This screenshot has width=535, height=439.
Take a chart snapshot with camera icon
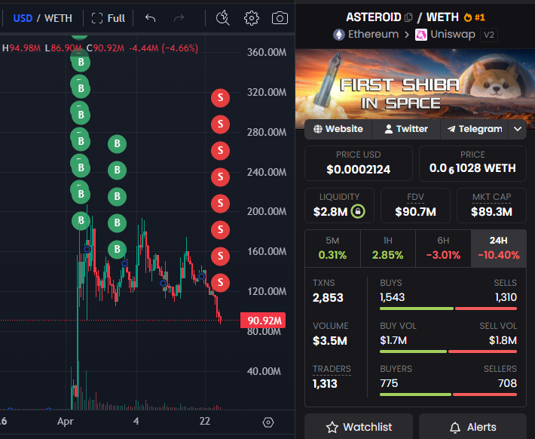coord(280,18)
